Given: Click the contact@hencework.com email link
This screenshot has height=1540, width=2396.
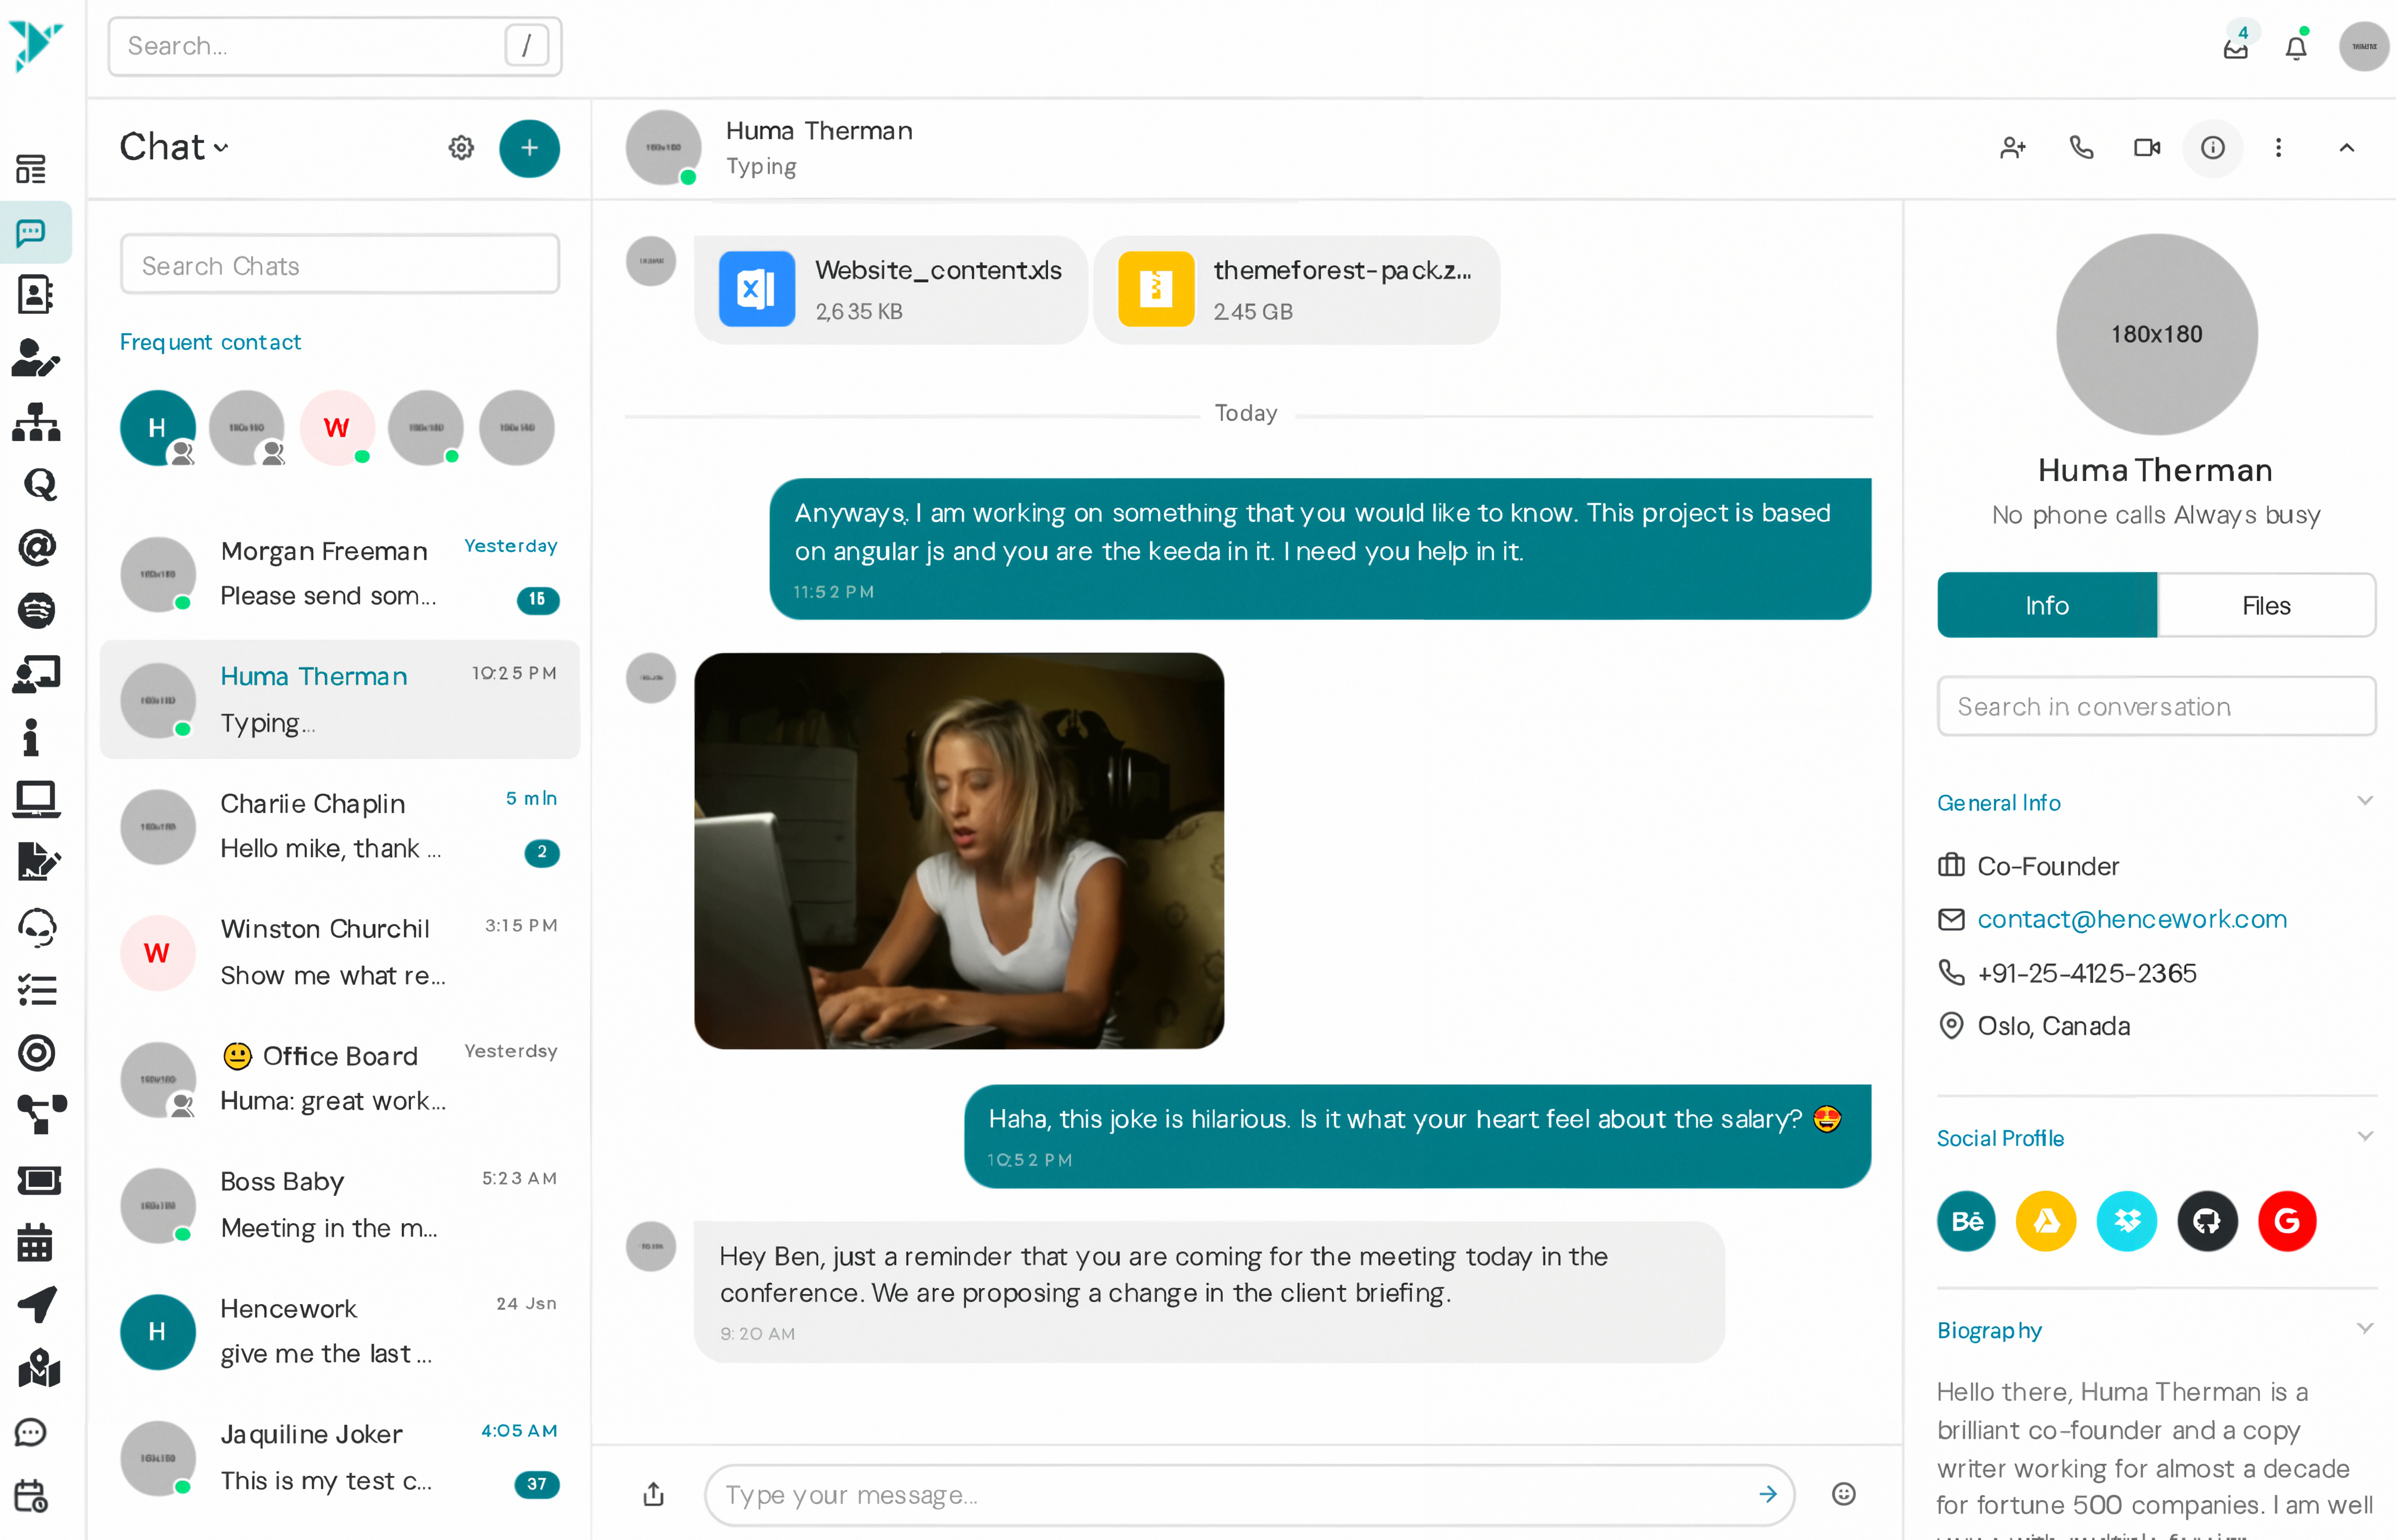Looking at the screenshot, I should [x=2132, y=919].
